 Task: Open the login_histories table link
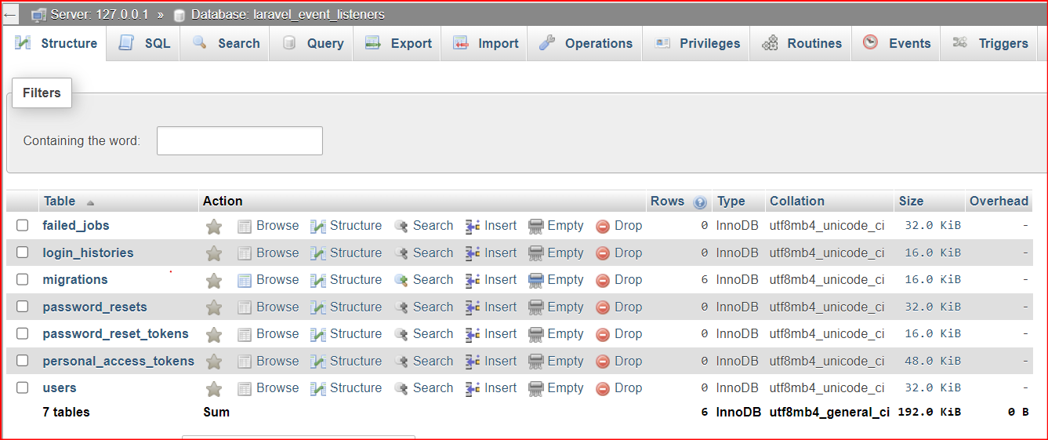pyautogui.click(x=88, y=253)
